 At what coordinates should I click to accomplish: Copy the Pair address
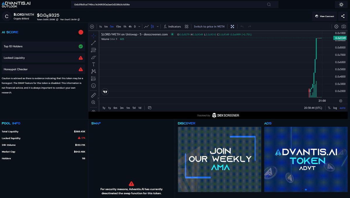coord(78,20)
